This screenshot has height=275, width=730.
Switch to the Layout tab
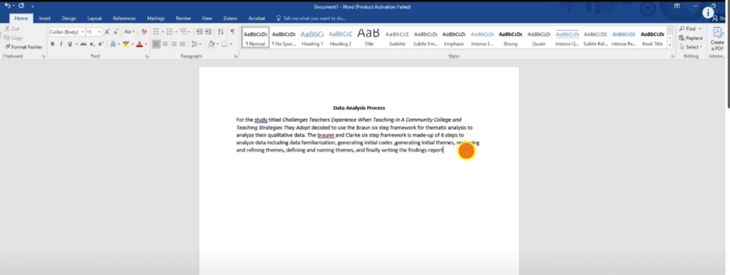95,18
